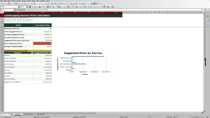The width and height of the screenshot is (210, 118).
Task: Click the Align Right icon
Action: 53,7
